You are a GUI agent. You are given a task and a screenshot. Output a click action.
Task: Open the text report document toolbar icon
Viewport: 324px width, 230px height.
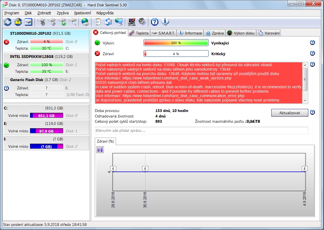pyautogui.click(x=98, y=22)
